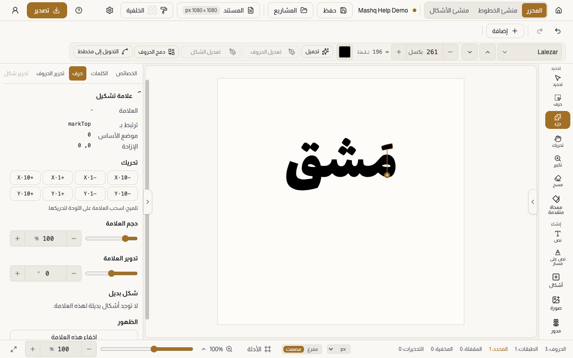Image resolution: width=573 pixels, height=358 pixels.
Task: Select next font with down chevron
Action: 470,52
